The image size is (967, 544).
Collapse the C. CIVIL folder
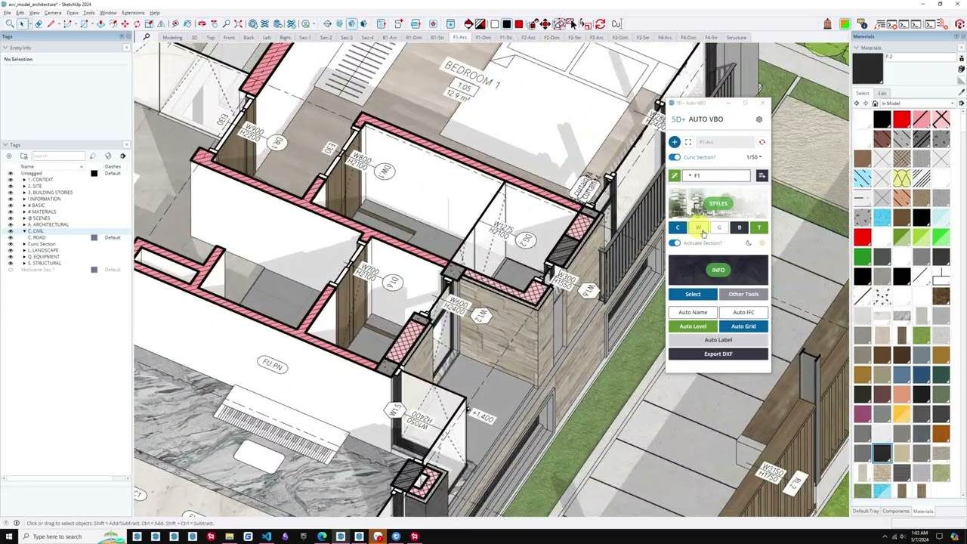[x=24, y=231]
